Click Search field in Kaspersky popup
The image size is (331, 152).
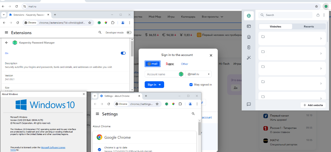point(285,15)
